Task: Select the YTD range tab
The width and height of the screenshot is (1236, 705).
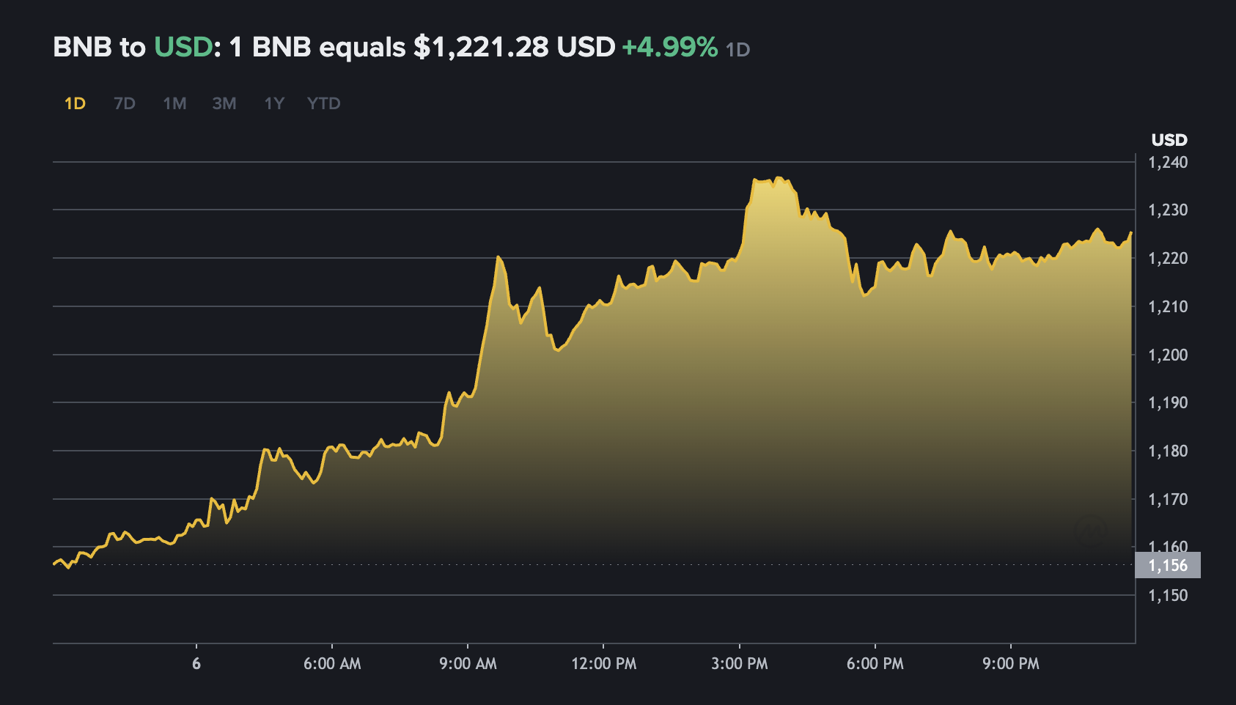Action: coord(323,103)
